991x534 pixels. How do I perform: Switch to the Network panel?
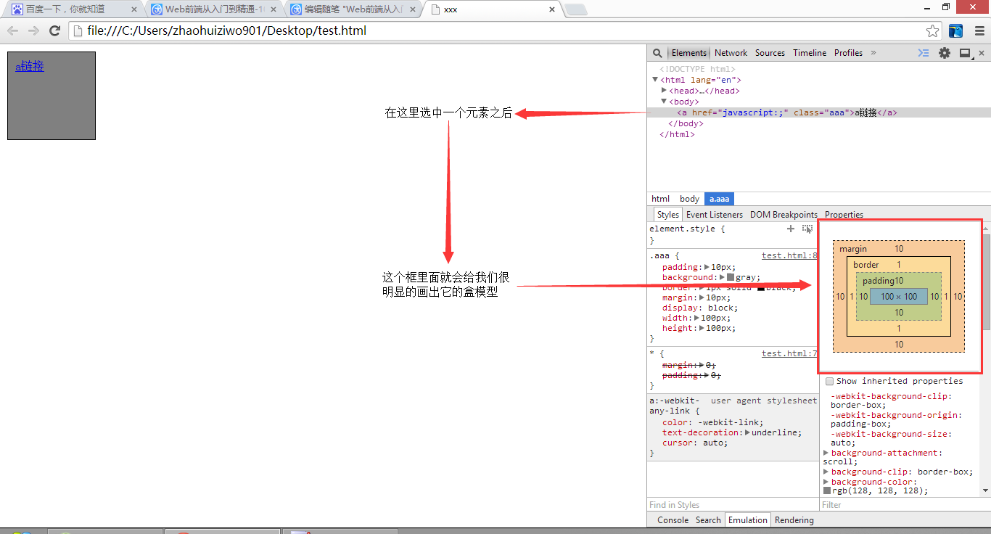tap(731, 53)
